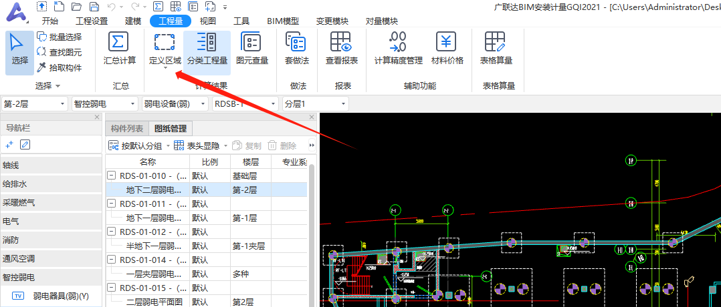
Task: Click the 弱电器具(弱)(Y) TV icon item
Action: (51, 296)
